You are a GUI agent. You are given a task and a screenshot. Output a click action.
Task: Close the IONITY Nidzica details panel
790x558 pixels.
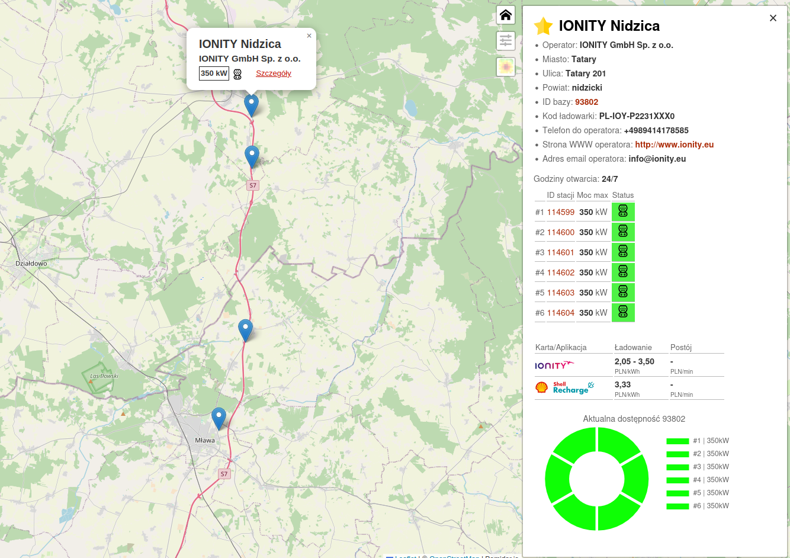coord(773,18)
